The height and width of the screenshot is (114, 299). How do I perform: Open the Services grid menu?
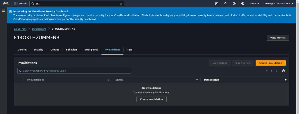[x=20, y=4]
